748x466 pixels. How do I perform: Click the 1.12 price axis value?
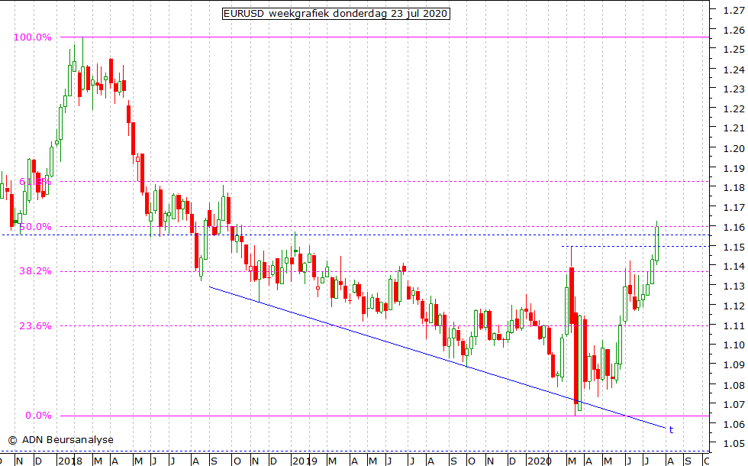coord(733,306)
